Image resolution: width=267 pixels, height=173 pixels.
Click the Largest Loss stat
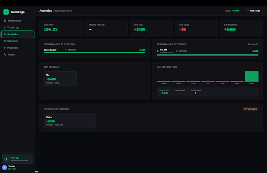point(180,92)
